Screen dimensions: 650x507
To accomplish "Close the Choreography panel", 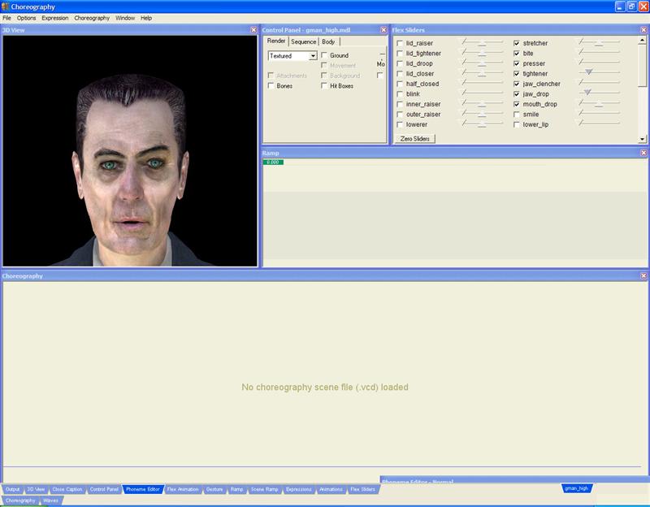I will [643, 276].
